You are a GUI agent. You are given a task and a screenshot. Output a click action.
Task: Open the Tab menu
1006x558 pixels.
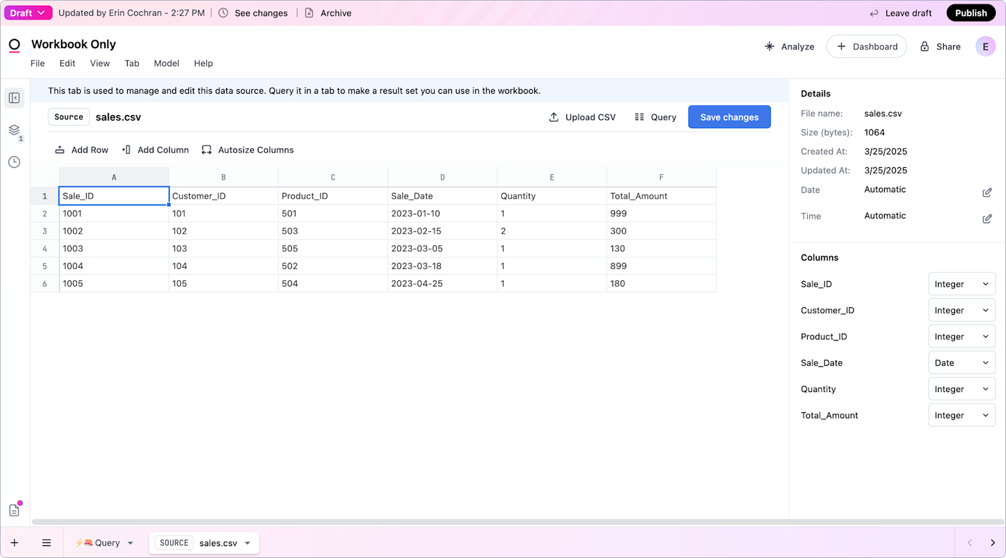[x=132, y=63]
